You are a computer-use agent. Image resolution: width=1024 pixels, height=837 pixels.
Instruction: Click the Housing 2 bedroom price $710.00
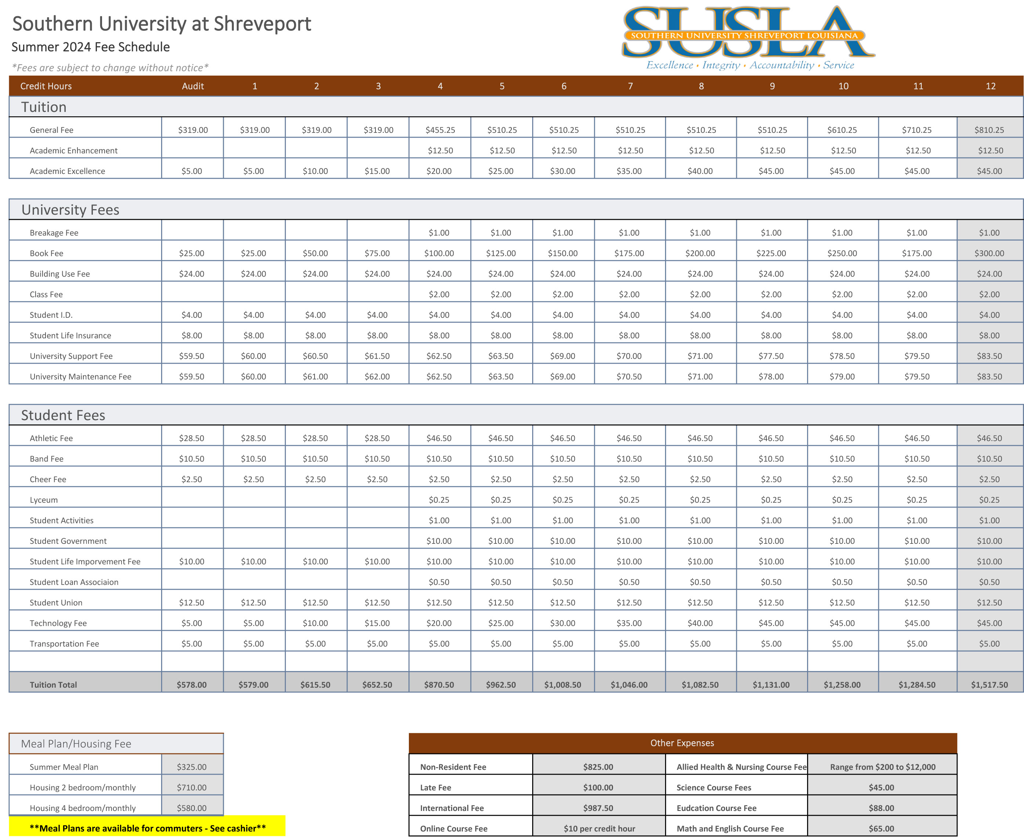point(192,787)
